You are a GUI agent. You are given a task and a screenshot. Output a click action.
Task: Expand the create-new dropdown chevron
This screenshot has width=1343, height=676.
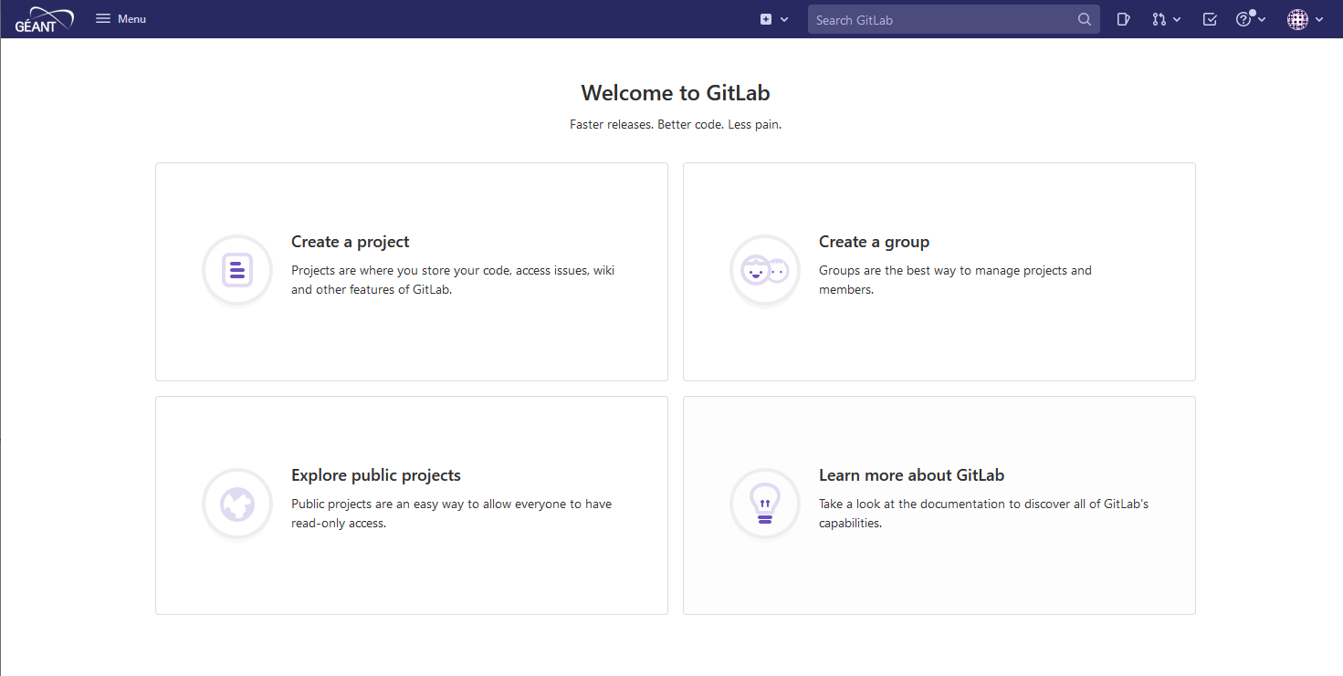click(x=784, y=19)
